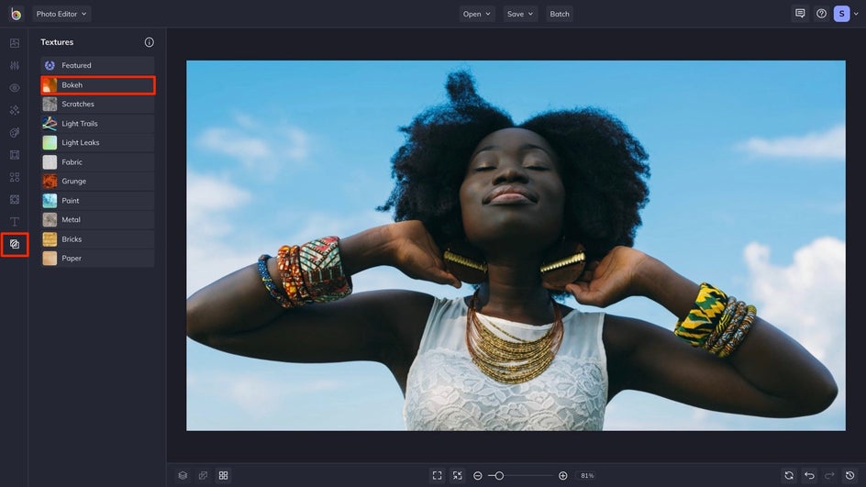Click the zoom in plus icon

pos(562,475)
